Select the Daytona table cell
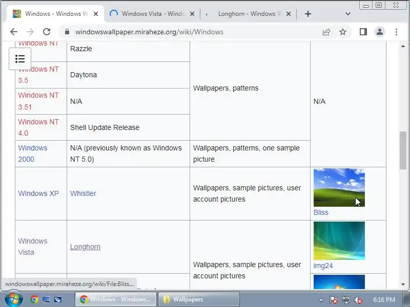 128,75
